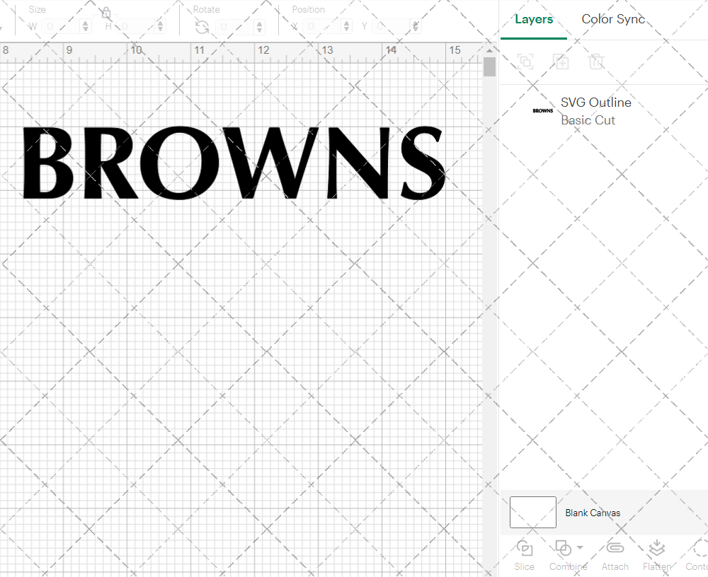Click the BROWNS layer thumbnail
The image size is (708, 577).
(x=542, y=110)
